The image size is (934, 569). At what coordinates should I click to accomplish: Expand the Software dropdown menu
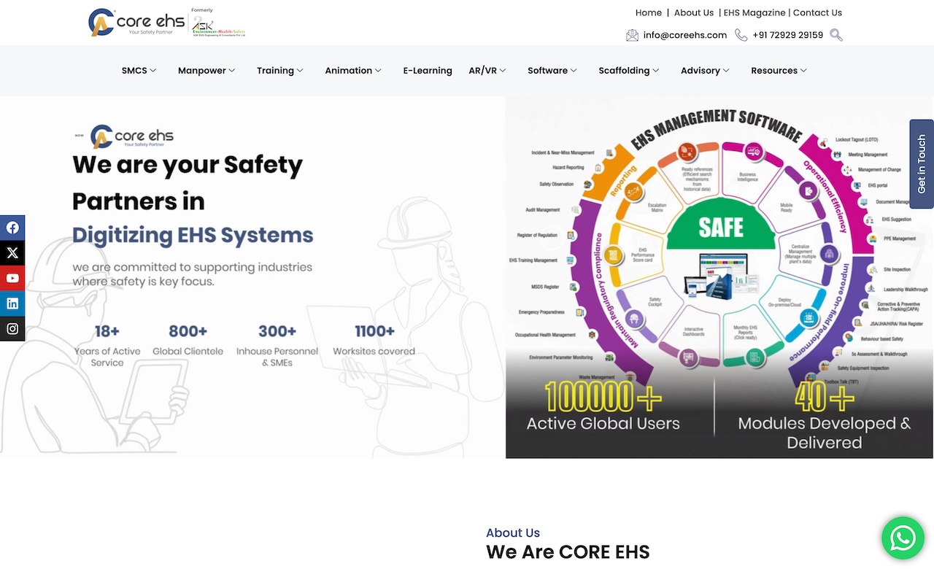552,71
